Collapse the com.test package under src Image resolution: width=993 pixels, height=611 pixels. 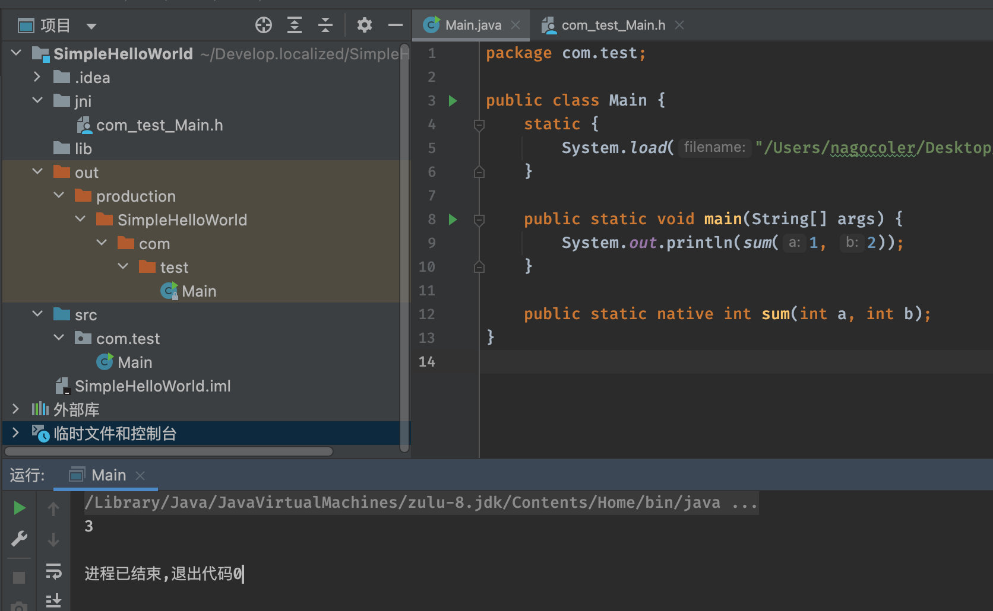pos(59,338)
